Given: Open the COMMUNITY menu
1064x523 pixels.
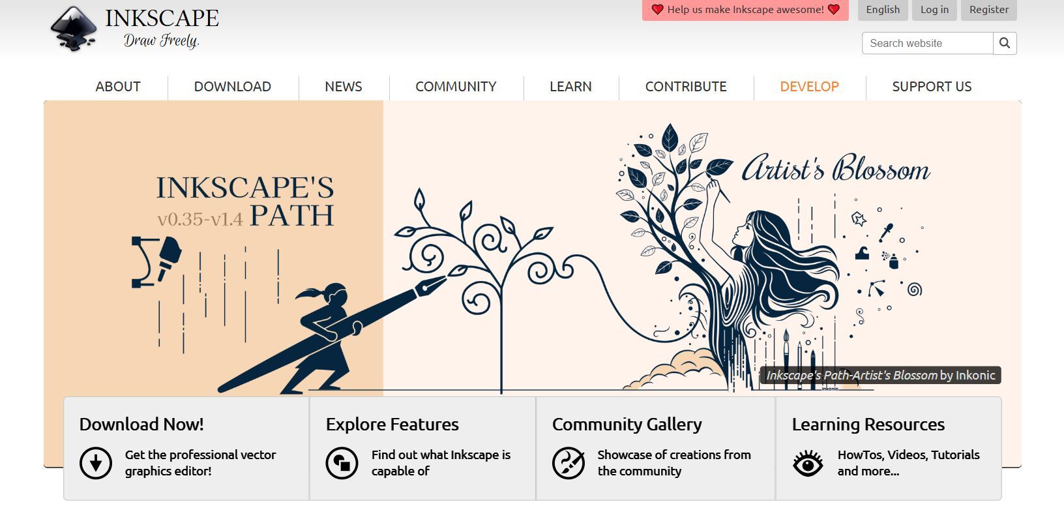Looking at the screenshot, I should coord(456,87).
